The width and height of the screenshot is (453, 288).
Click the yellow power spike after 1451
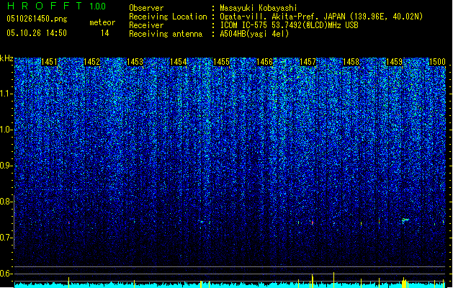(68, 282)
